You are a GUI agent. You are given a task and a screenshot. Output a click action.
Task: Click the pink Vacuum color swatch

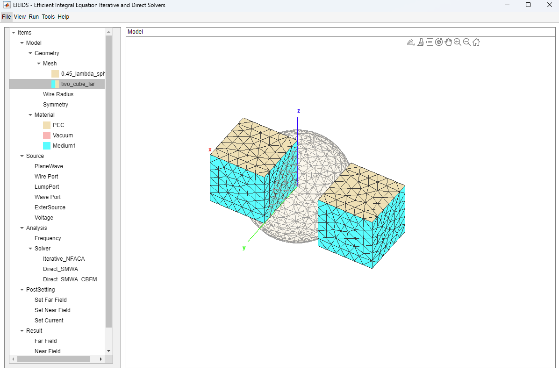coord(47,136)
